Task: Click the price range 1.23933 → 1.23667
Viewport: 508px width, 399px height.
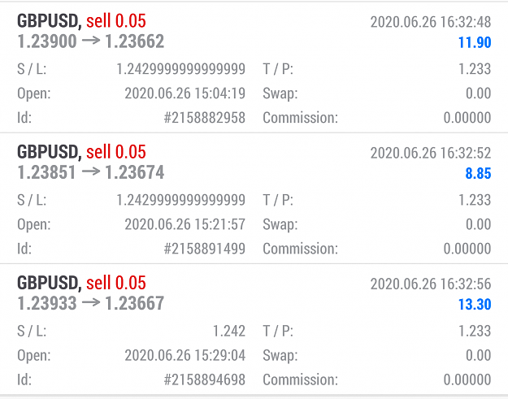Action: click(x=91, y=303)
